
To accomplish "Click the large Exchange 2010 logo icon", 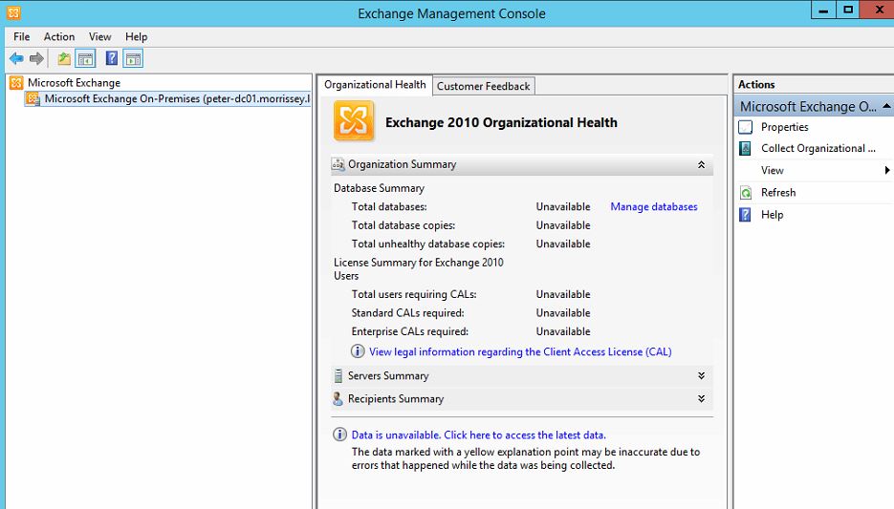I will [x=354, y=120].
